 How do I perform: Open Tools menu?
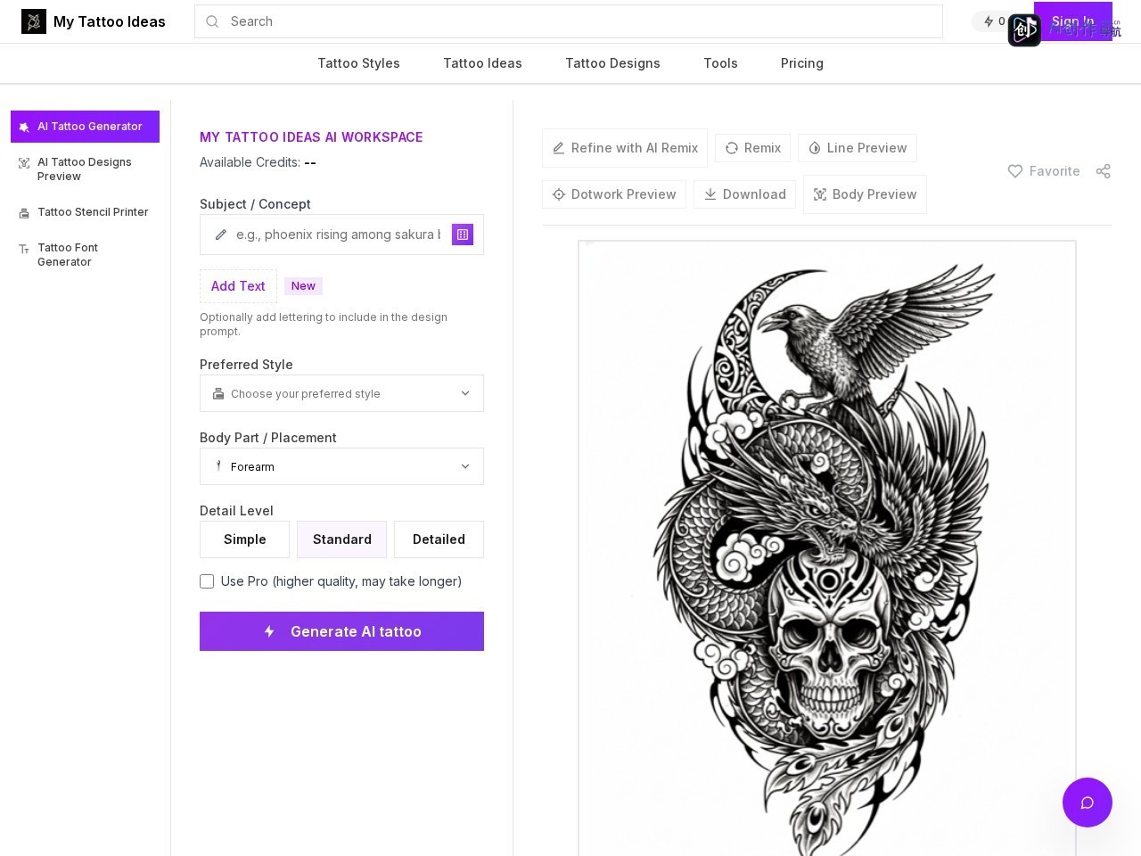coord(720,63)
